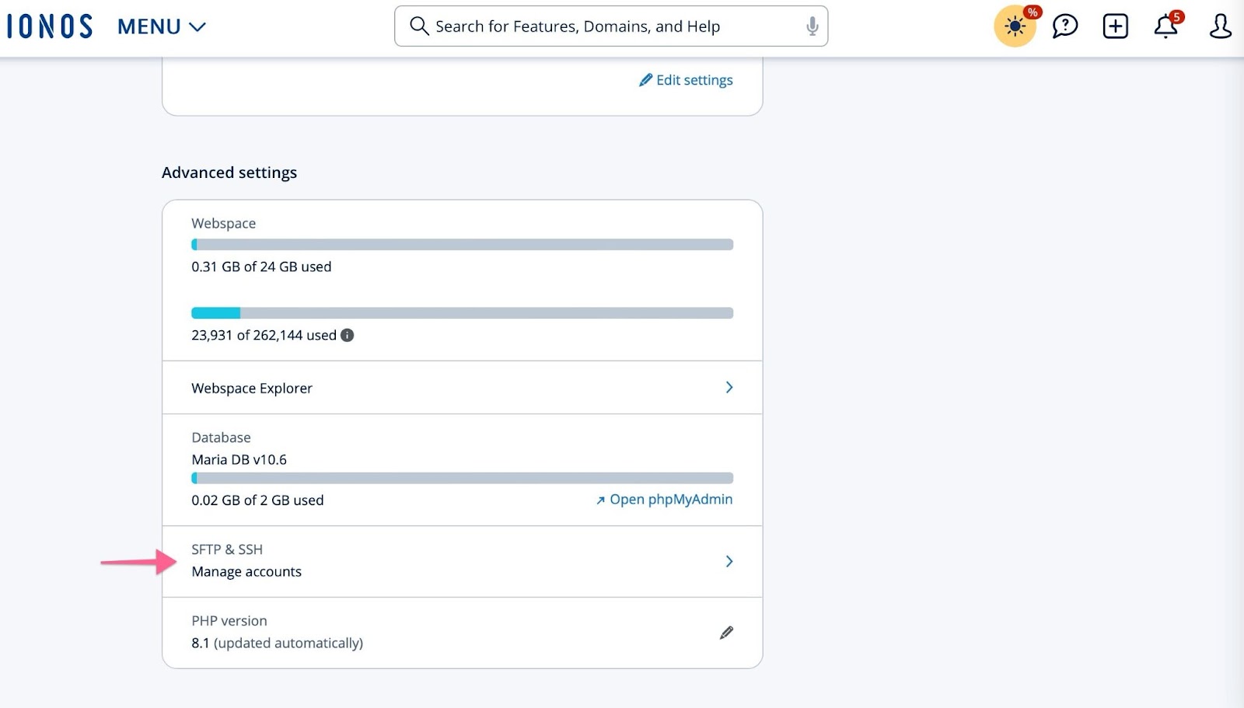Expand Webspace Explorer chevron
Image resolution: width=1244 pixels, height=708 pixels.
[x=729, y=387]
